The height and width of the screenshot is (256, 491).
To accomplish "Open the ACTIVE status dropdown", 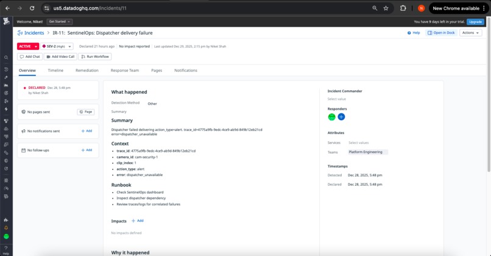I will tap(28, 46).
